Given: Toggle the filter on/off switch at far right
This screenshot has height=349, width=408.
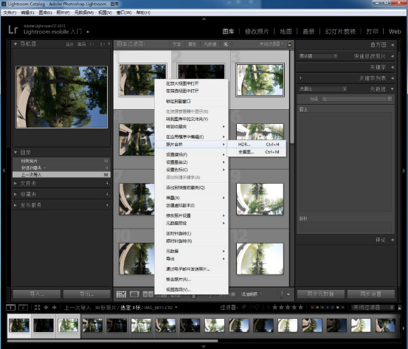Looking at the screenshot, I should [x=400, y=308].
